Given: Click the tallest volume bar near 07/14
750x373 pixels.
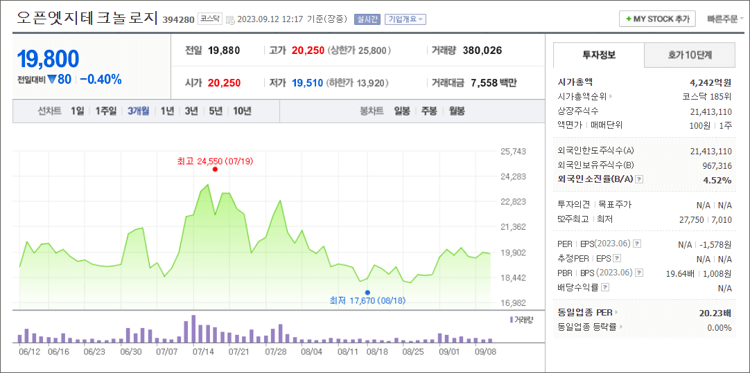Looking at the screenshot, I should click(x=193, y=329).
